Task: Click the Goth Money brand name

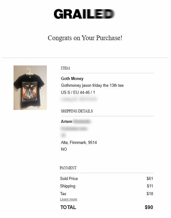Action: coord(72,78)
